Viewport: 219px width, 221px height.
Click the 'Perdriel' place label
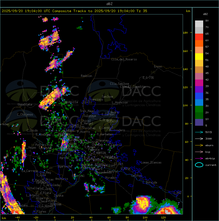[64, 153]
